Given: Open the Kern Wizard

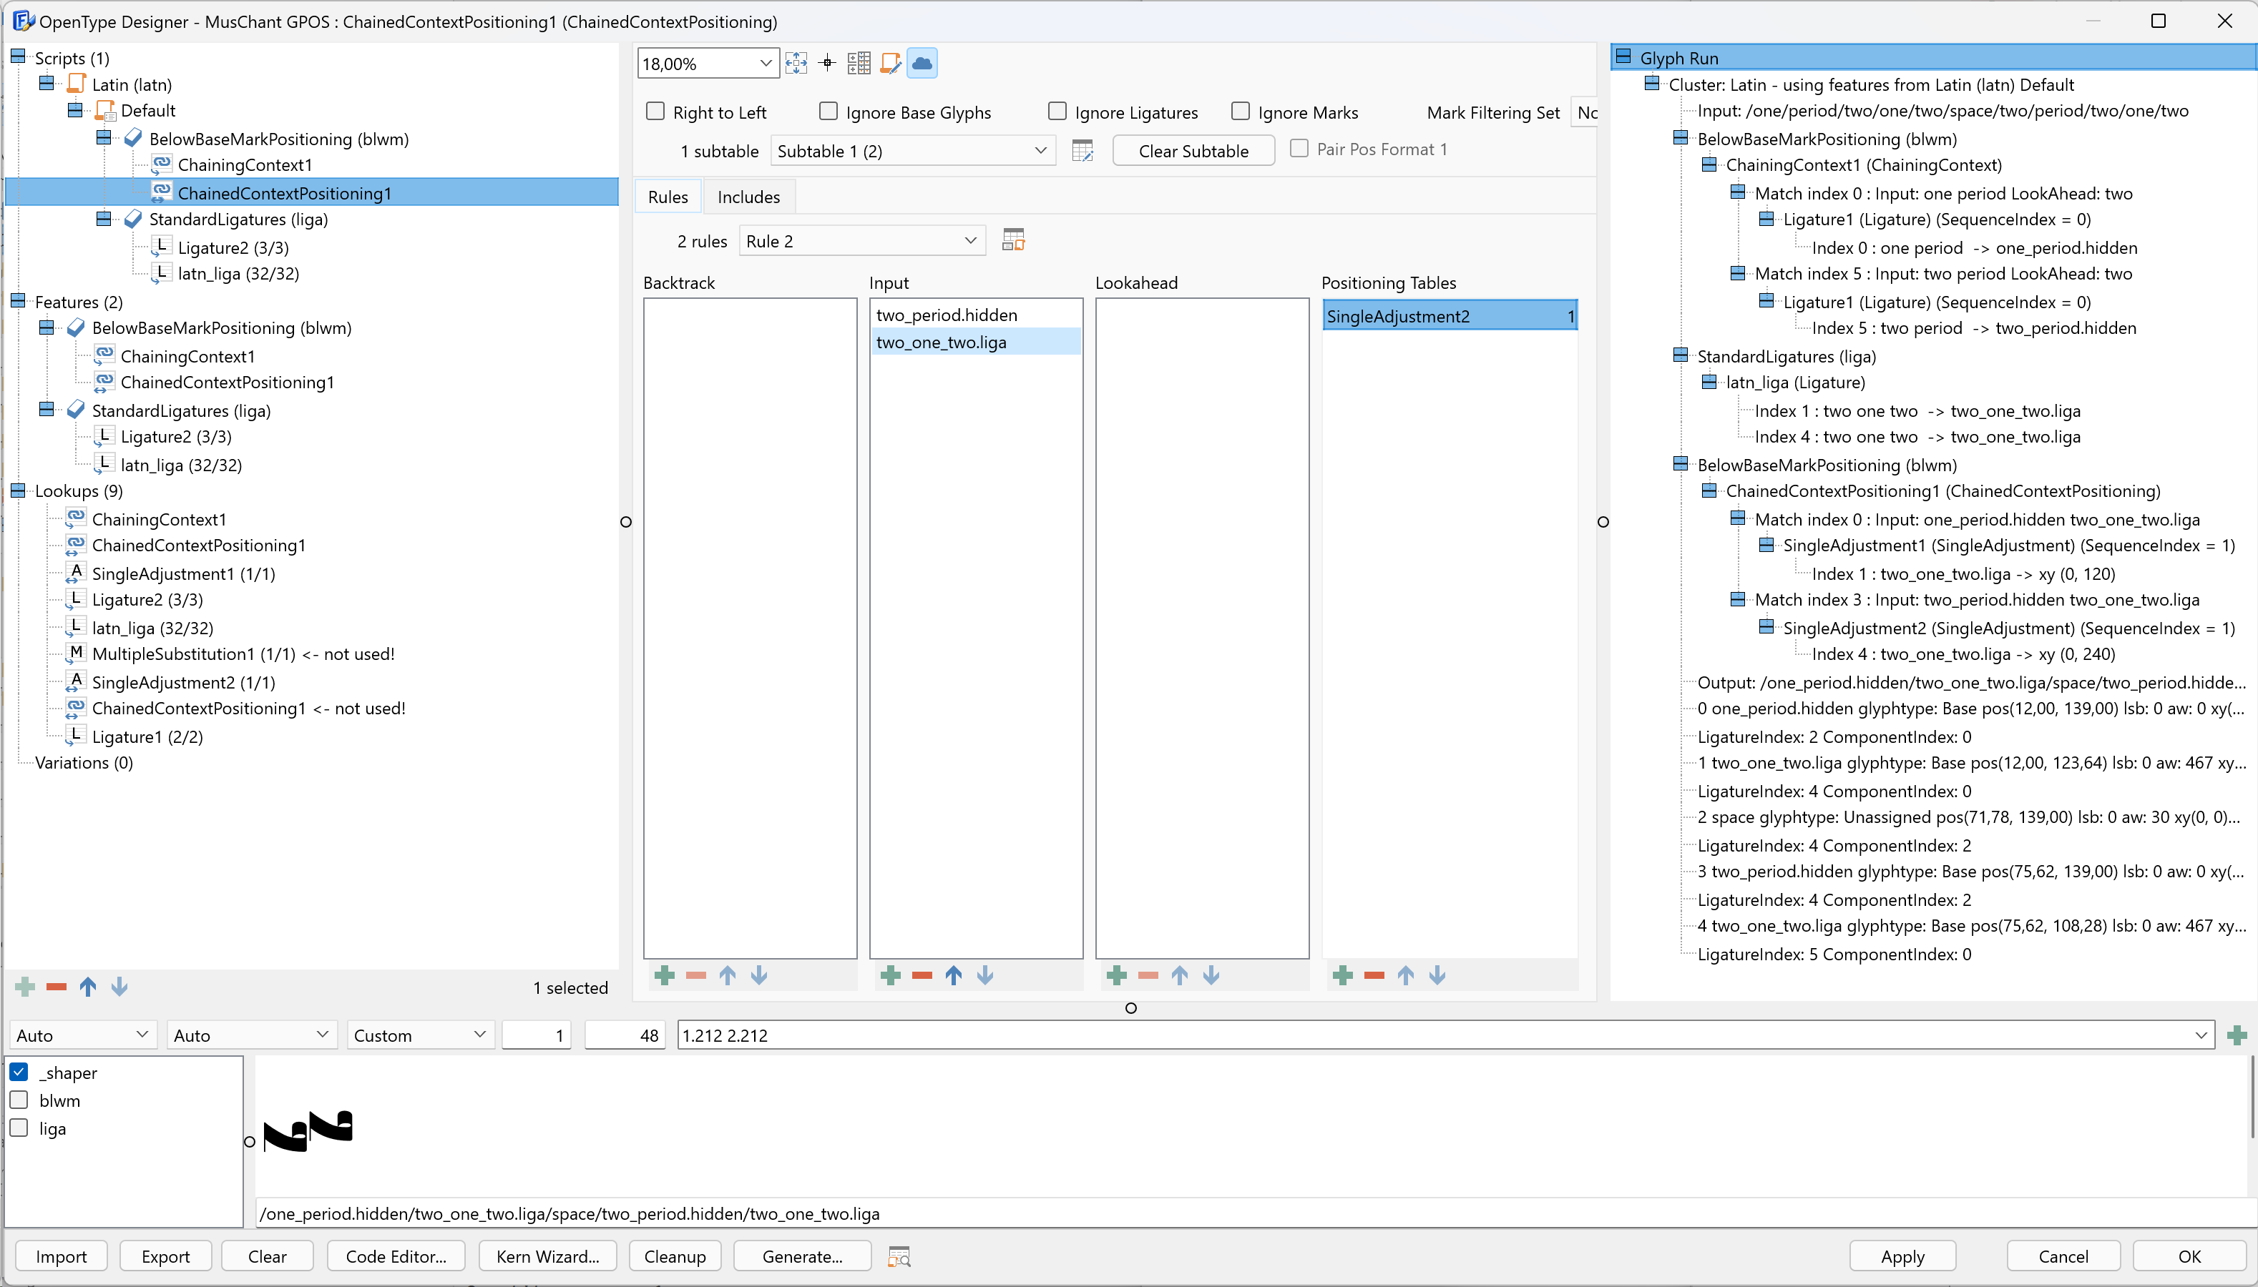Looking at the screenshot, I should click(547, 1256).
